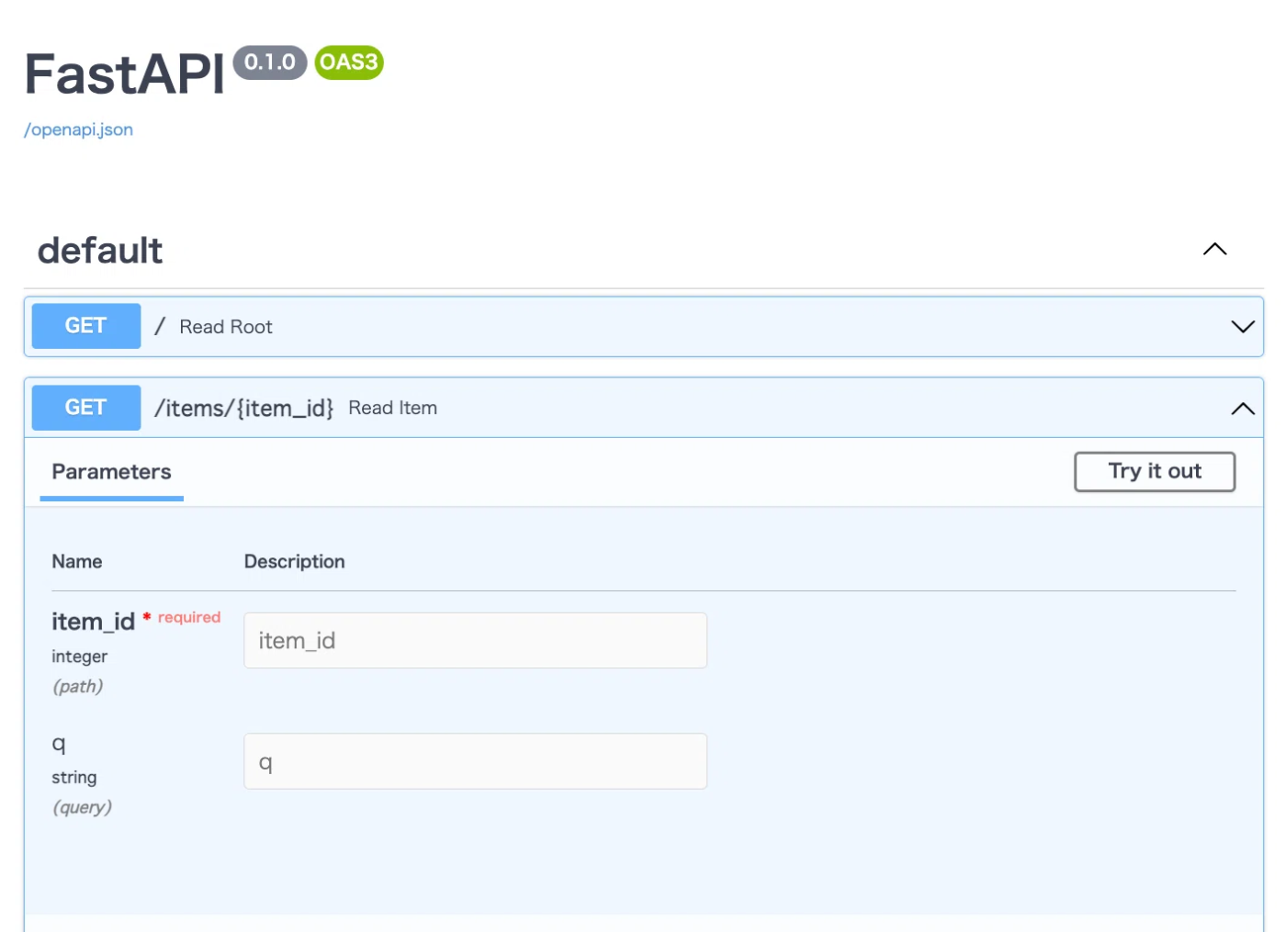The width and height of the screenshot is (1286, 932).
Task: Click the OAS3 badge
Action: [349, 62]
